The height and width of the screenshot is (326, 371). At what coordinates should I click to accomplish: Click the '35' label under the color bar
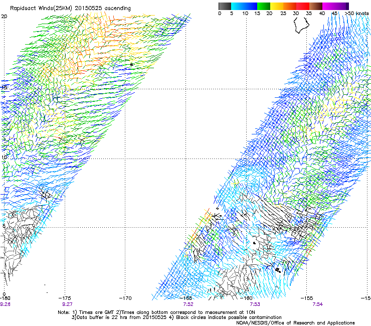309,14
